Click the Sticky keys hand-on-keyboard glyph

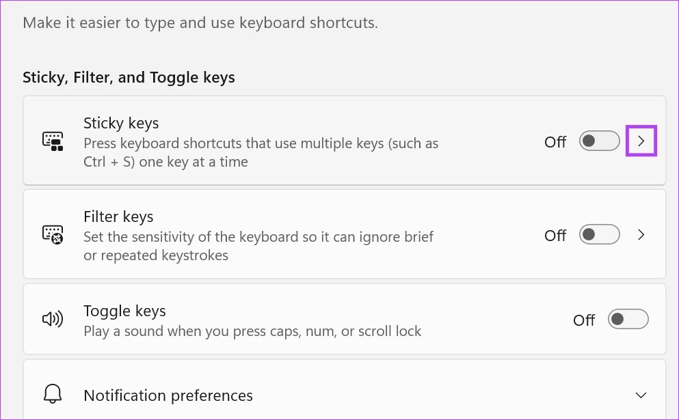point(52,140)
